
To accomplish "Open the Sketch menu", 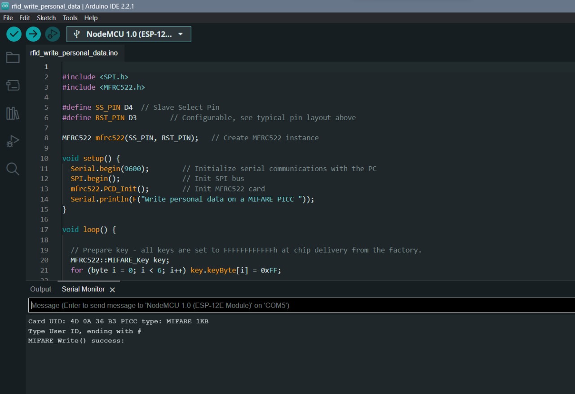I will 46,18.
